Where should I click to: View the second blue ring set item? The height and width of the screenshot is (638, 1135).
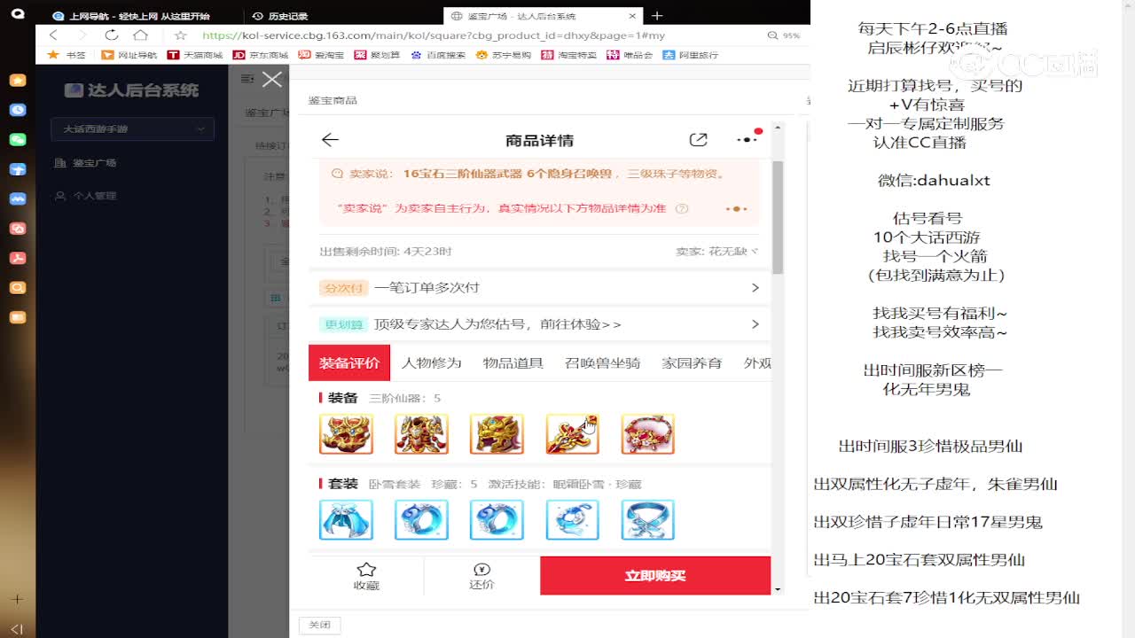point(497,520)
